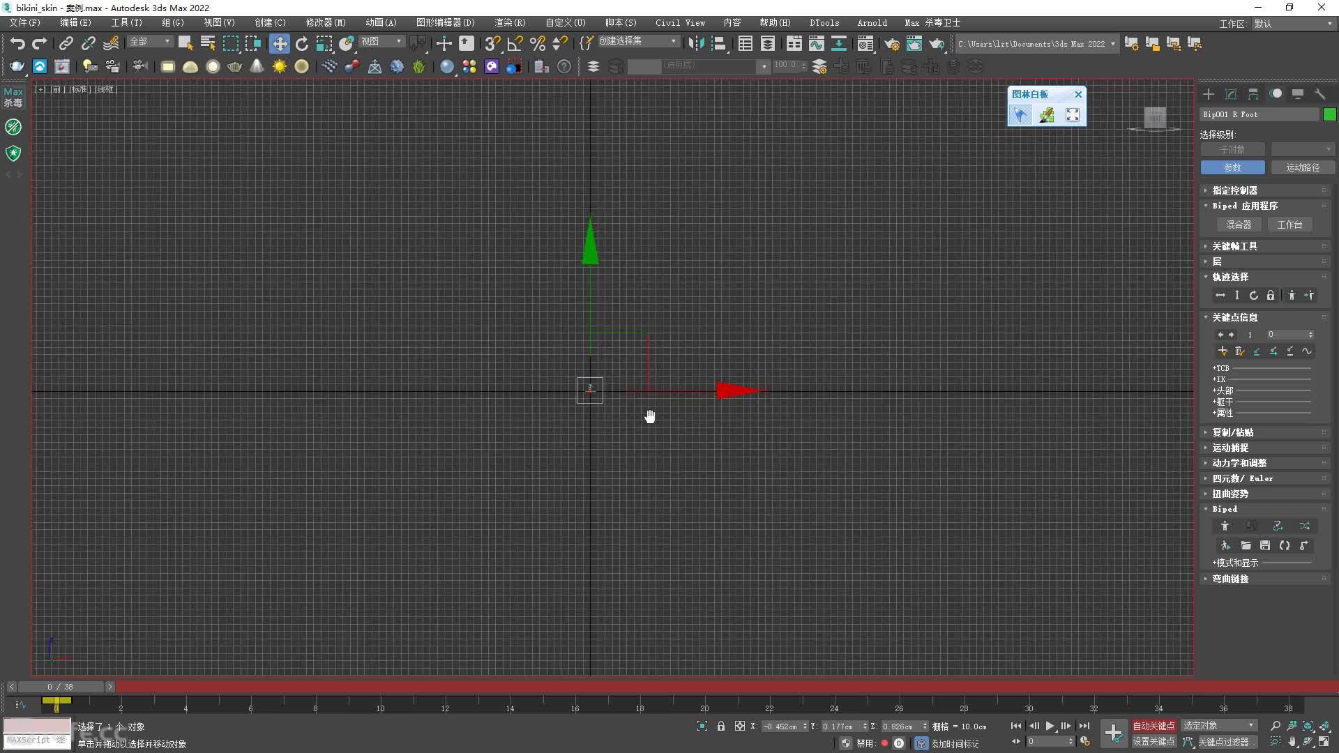
Task: Toggle Set Key (设置关键点) mode
Action: pyautogui.click(x=1153, y=742)
